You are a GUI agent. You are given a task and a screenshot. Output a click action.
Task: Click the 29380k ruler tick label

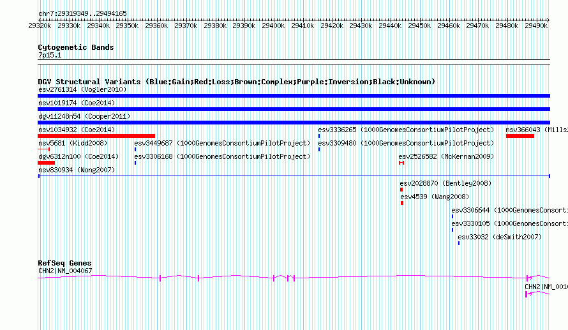[x=215, y=26]
